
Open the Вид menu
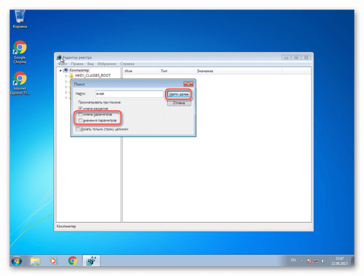pyautogui.click(x=91, y=64)
